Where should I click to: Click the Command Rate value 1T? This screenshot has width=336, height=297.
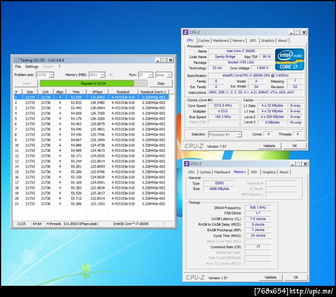(x=258, y=247)
